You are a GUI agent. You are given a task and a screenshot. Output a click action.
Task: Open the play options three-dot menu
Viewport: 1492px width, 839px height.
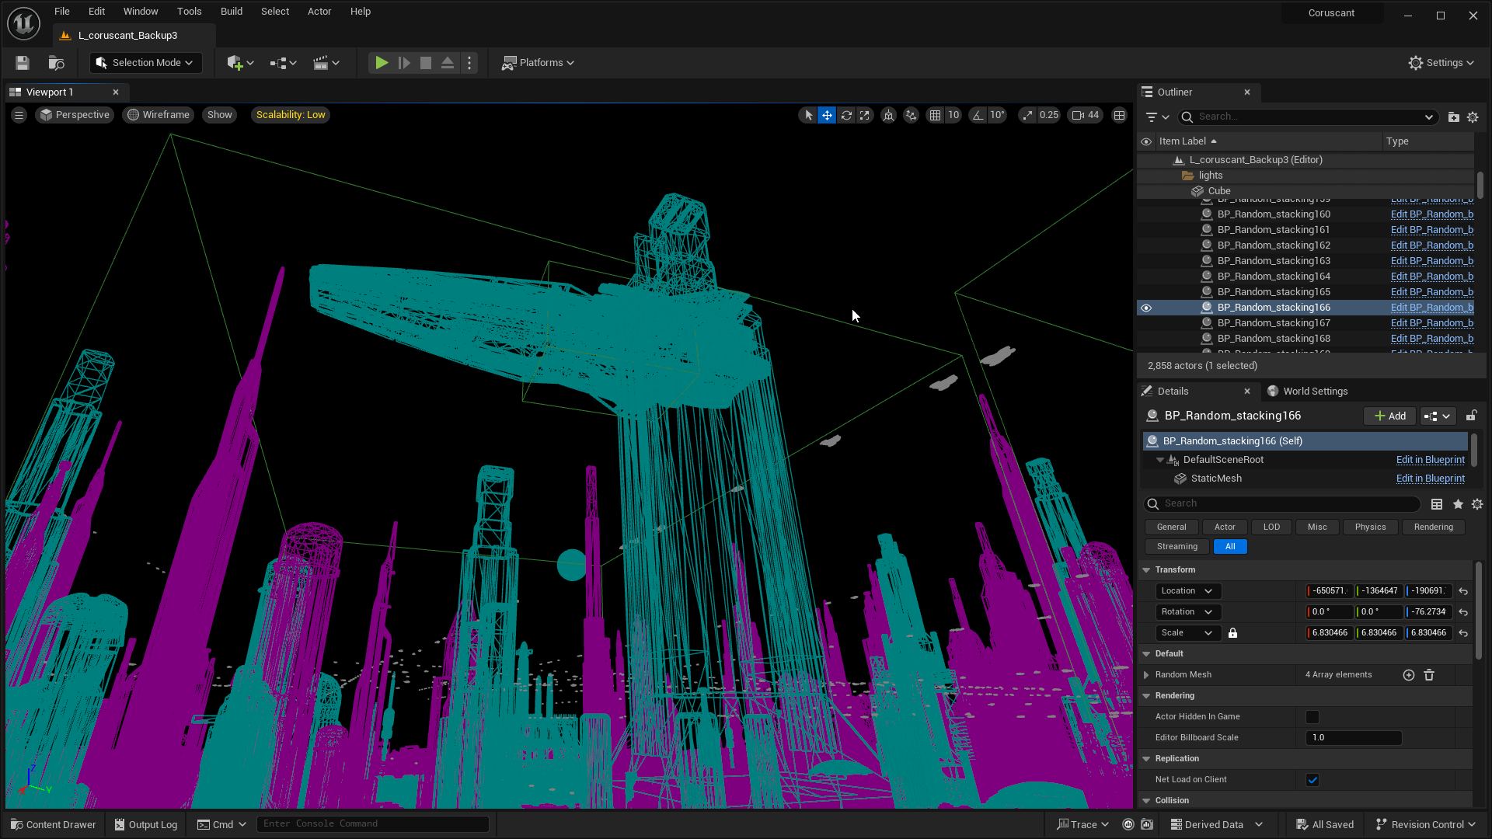click(469, 63)
